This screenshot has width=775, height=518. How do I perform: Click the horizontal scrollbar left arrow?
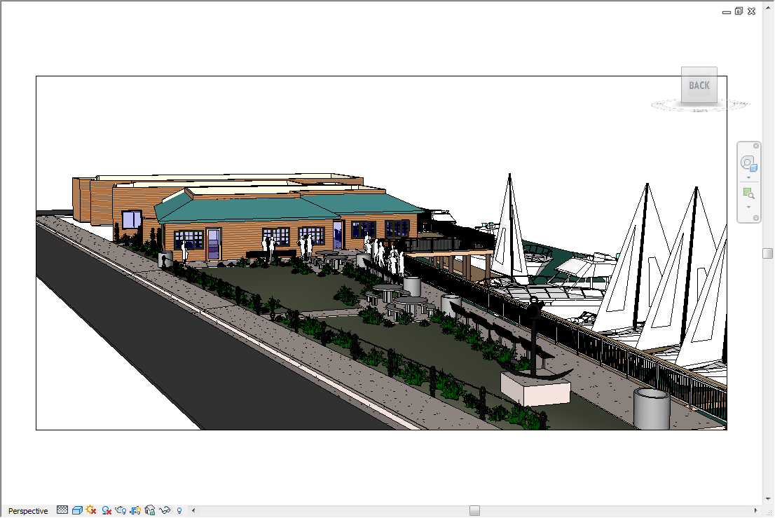[x=193, y=510]
